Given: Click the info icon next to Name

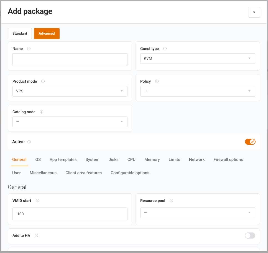Looking at the screenshot, I should click(29, 49).
